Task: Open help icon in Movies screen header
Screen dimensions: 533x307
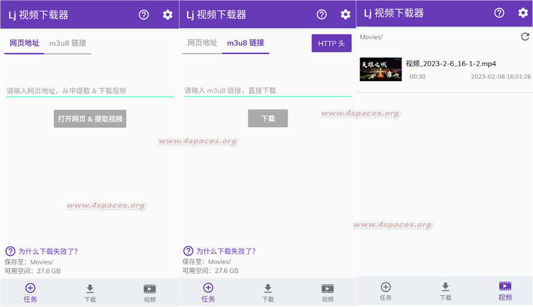Action: (499, 13)
